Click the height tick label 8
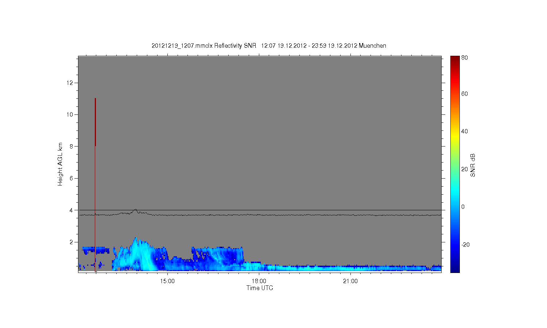 click(71, 147)
